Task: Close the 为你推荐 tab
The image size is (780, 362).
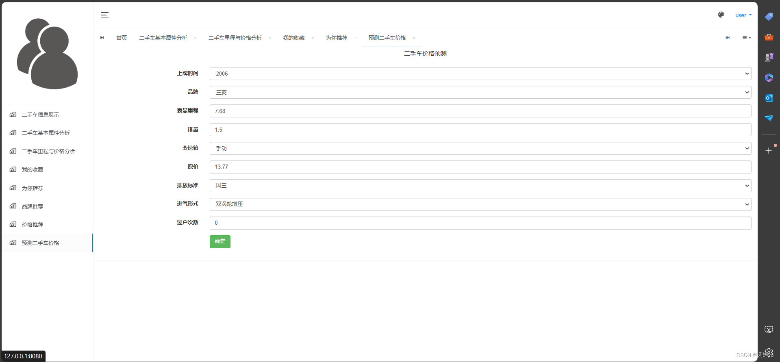Action: click(355, 38)
